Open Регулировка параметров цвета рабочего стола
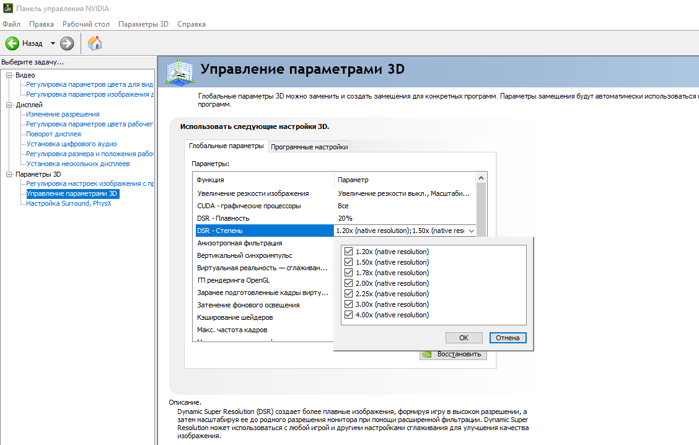This screenshot has height=445, width=699. (x=89, y=124)
